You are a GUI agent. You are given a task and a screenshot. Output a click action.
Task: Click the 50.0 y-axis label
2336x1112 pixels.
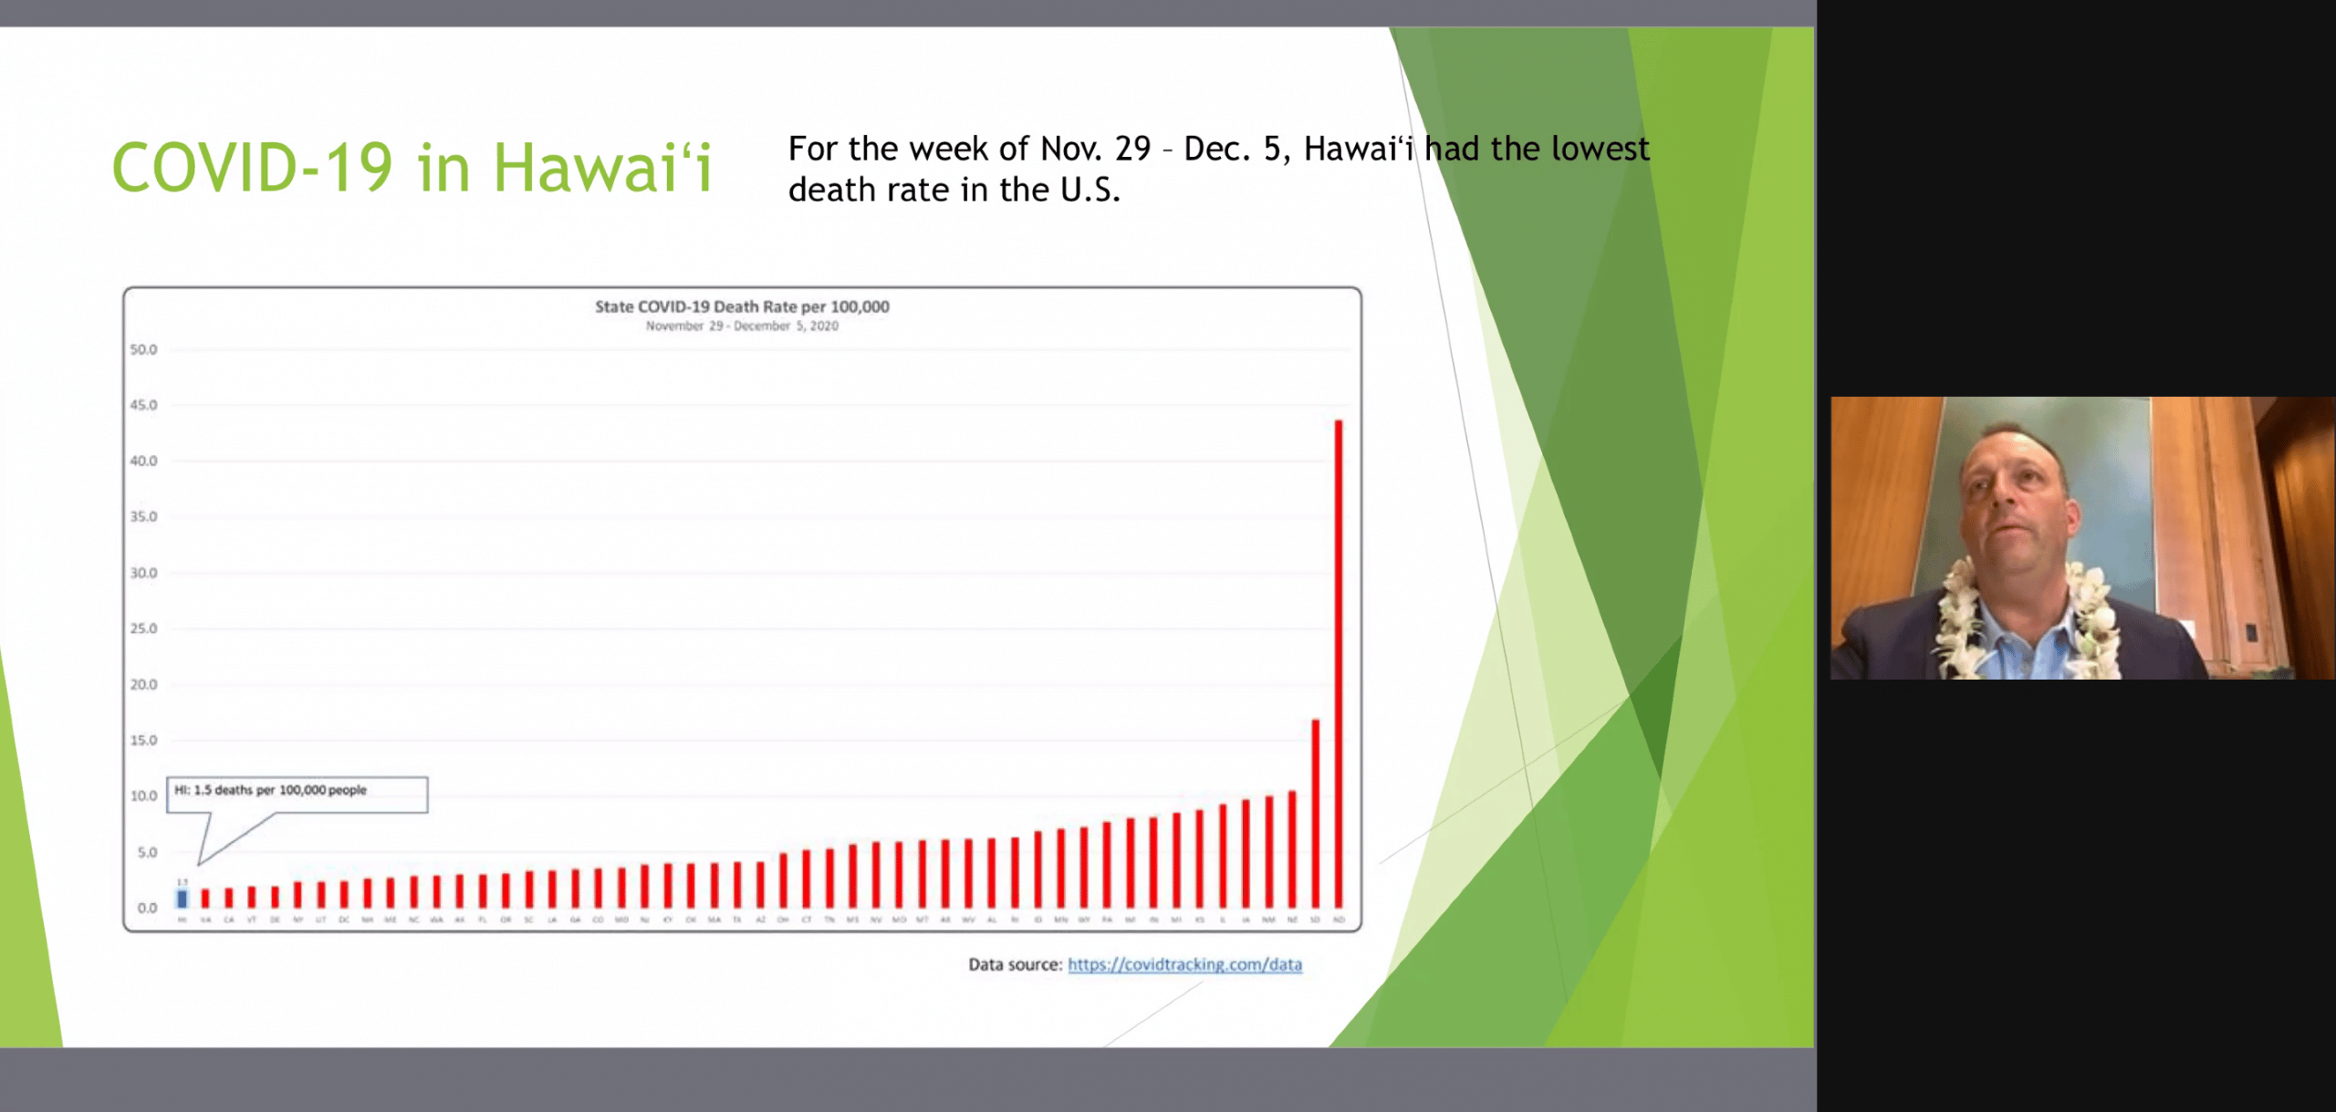tap(143, 349)
